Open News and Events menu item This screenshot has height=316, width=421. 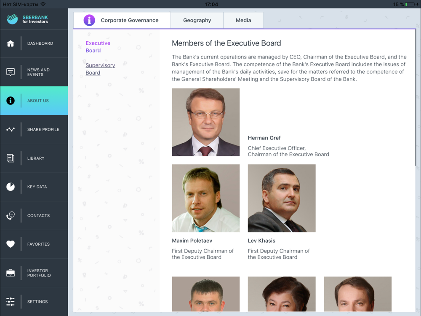tap(34, 72)
